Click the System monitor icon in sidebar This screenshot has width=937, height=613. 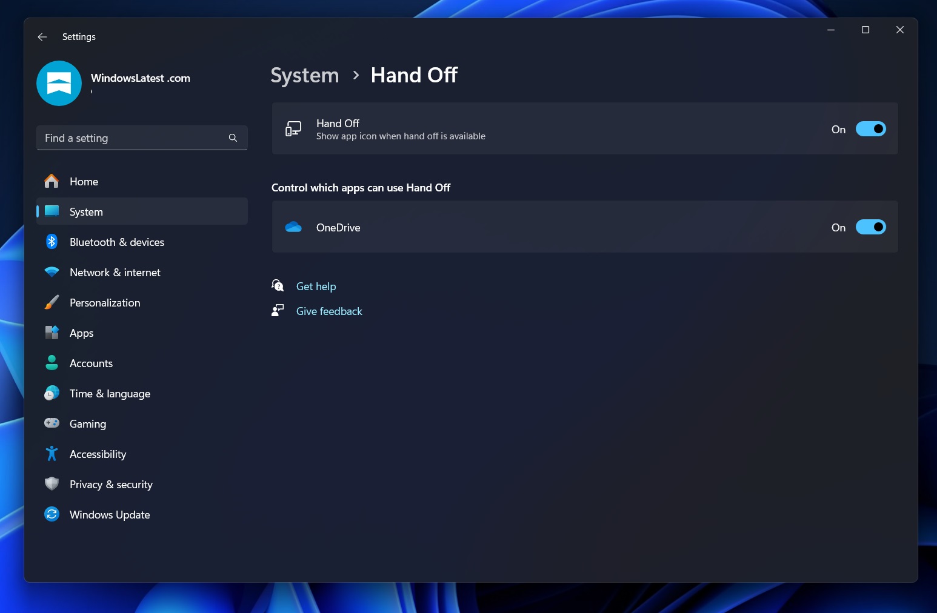click(52, 211)
